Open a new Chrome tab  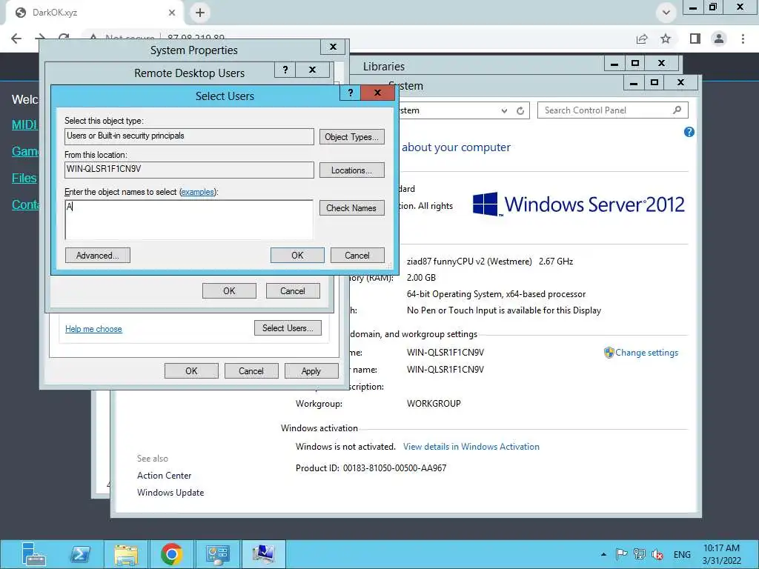tap(200, 13)
